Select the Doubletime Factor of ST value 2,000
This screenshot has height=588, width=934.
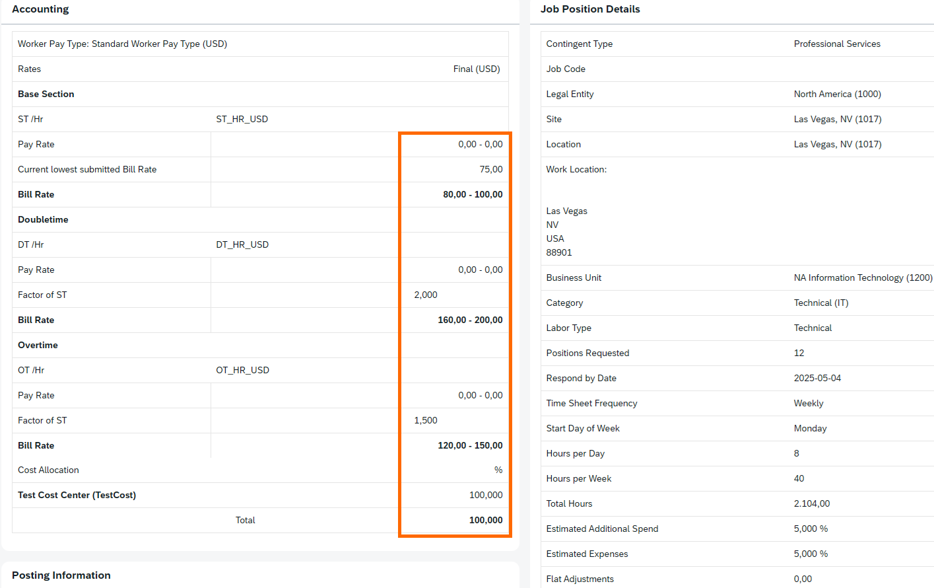point(426,295)
